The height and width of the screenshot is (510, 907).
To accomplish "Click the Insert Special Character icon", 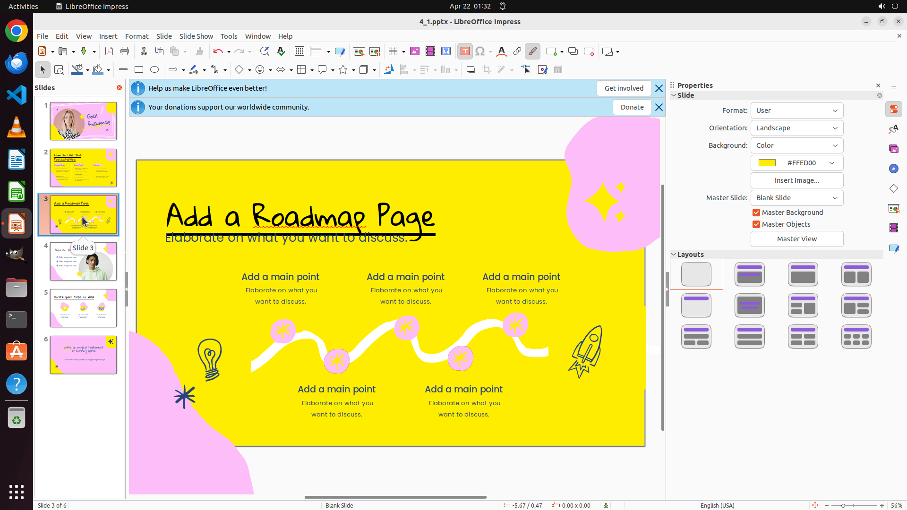I will tap(480, 51).
